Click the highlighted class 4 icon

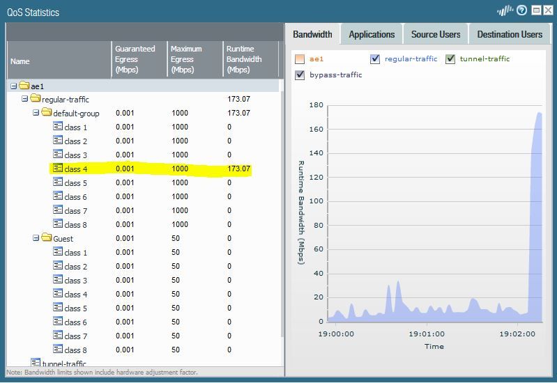pos(58,169)
